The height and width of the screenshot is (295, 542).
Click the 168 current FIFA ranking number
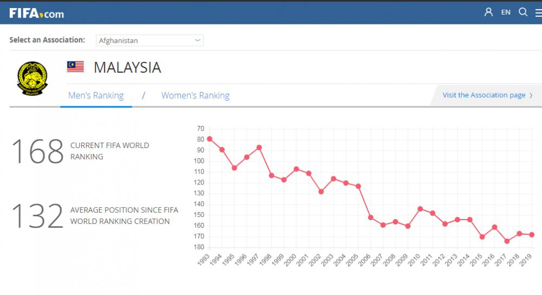37,151
